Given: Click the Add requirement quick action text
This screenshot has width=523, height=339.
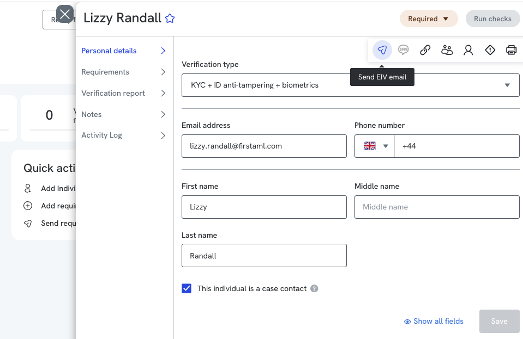Looking at the screenshot, I should click(x=58, y=206).
